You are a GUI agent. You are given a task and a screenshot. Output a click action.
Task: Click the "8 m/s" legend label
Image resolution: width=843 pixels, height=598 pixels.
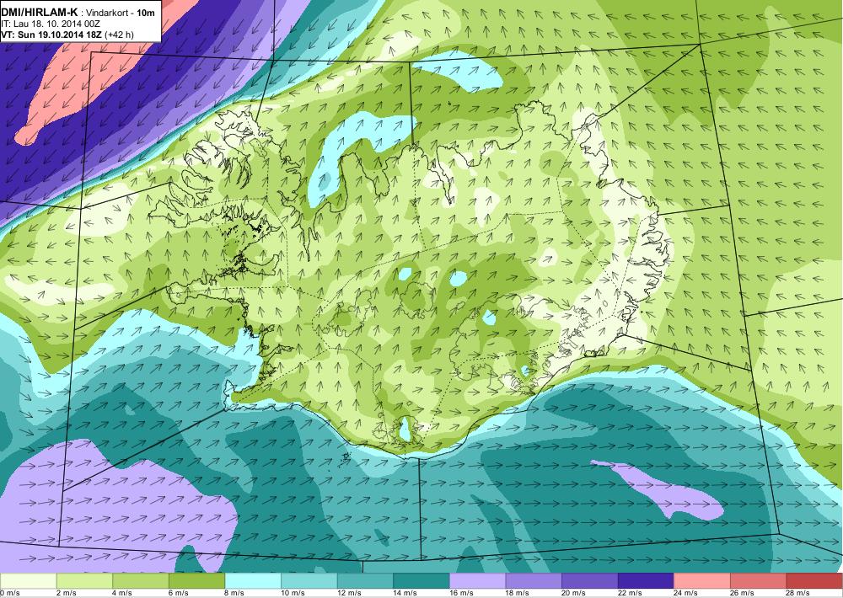point(234,593)
